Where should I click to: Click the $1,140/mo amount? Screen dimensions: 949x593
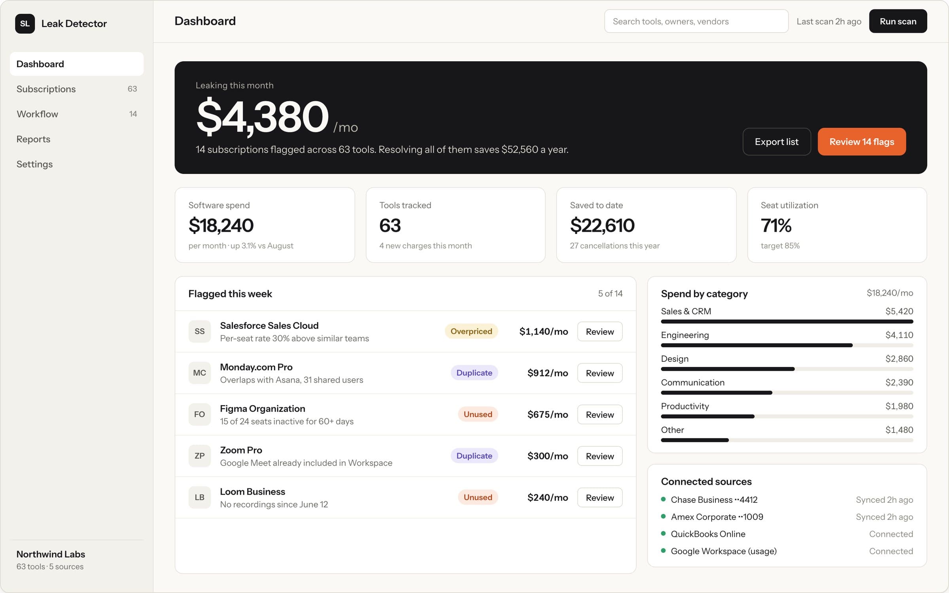[x=544, y=331]
